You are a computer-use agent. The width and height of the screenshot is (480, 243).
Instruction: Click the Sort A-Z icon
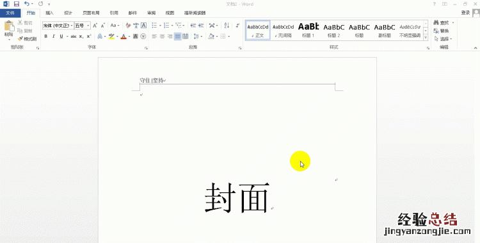click(x=227, y=26)
